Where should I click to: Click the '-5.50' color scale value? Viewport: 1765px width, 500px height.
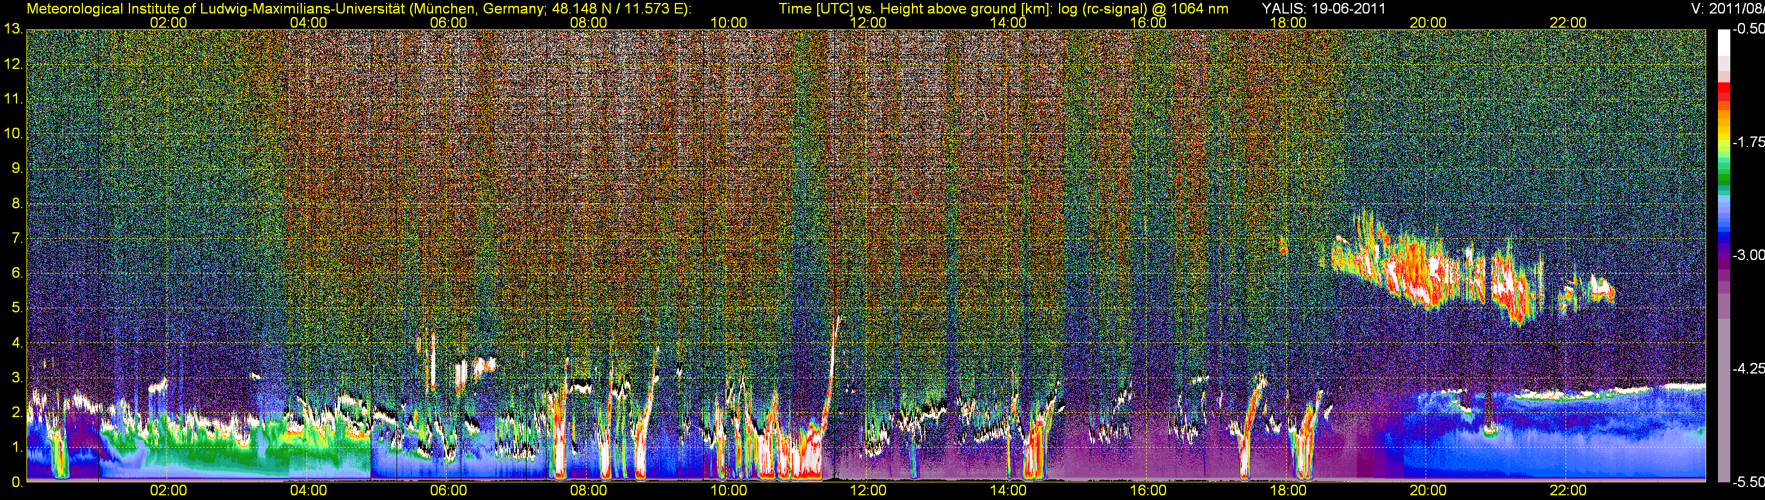point(1748,482)
